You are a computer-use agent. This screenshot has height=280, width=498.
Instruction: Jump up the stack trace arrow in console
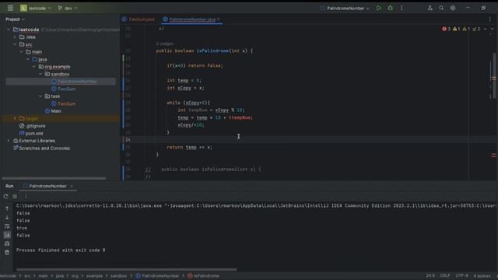click(7, 208)
